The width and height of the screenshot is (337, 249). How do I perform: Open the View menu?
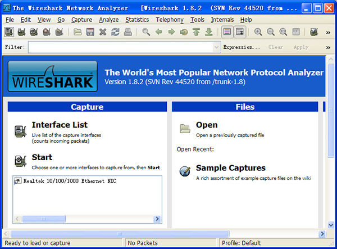point(44,20)
